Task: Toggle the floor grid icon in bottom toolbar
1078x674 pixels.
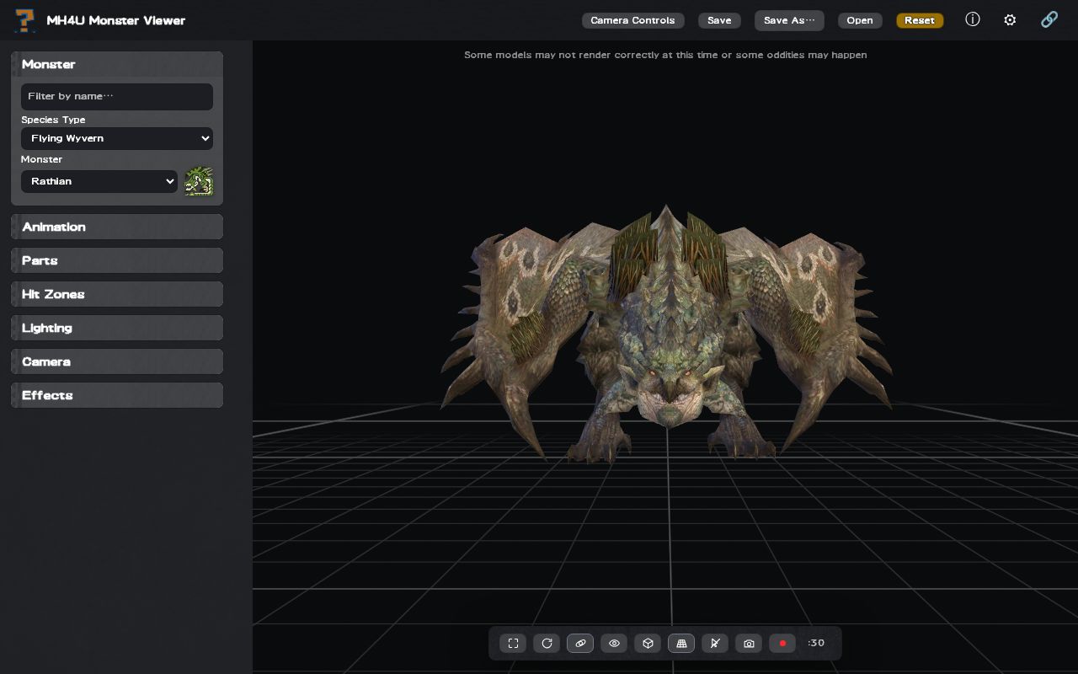Action: tap(681, 644)
